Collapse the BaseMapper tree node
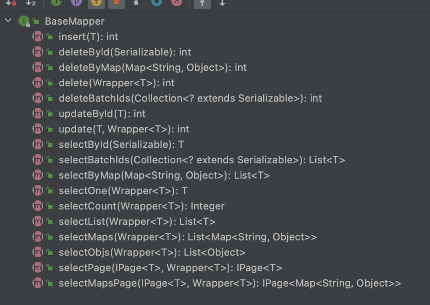 coord(8,21)
